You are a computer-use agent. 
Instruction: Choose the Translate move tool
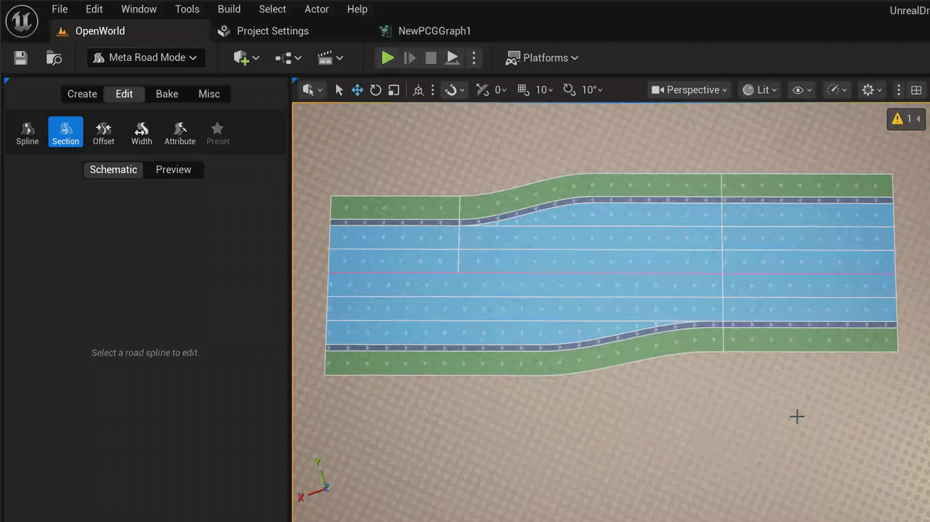[x=357, y=90]
